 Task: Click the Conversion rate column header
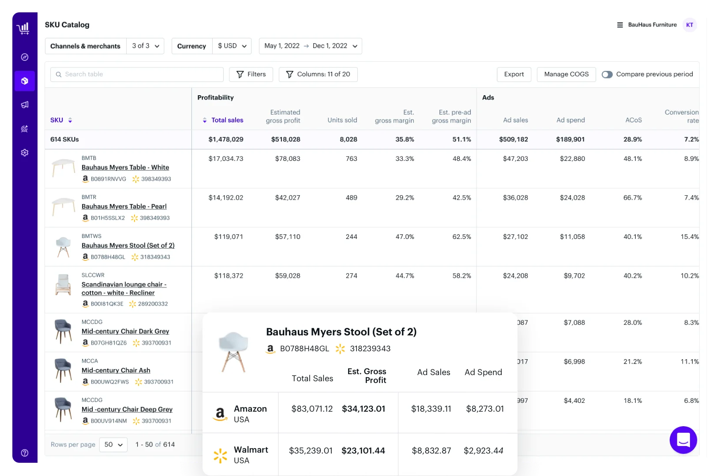click(x=682, y=116)
